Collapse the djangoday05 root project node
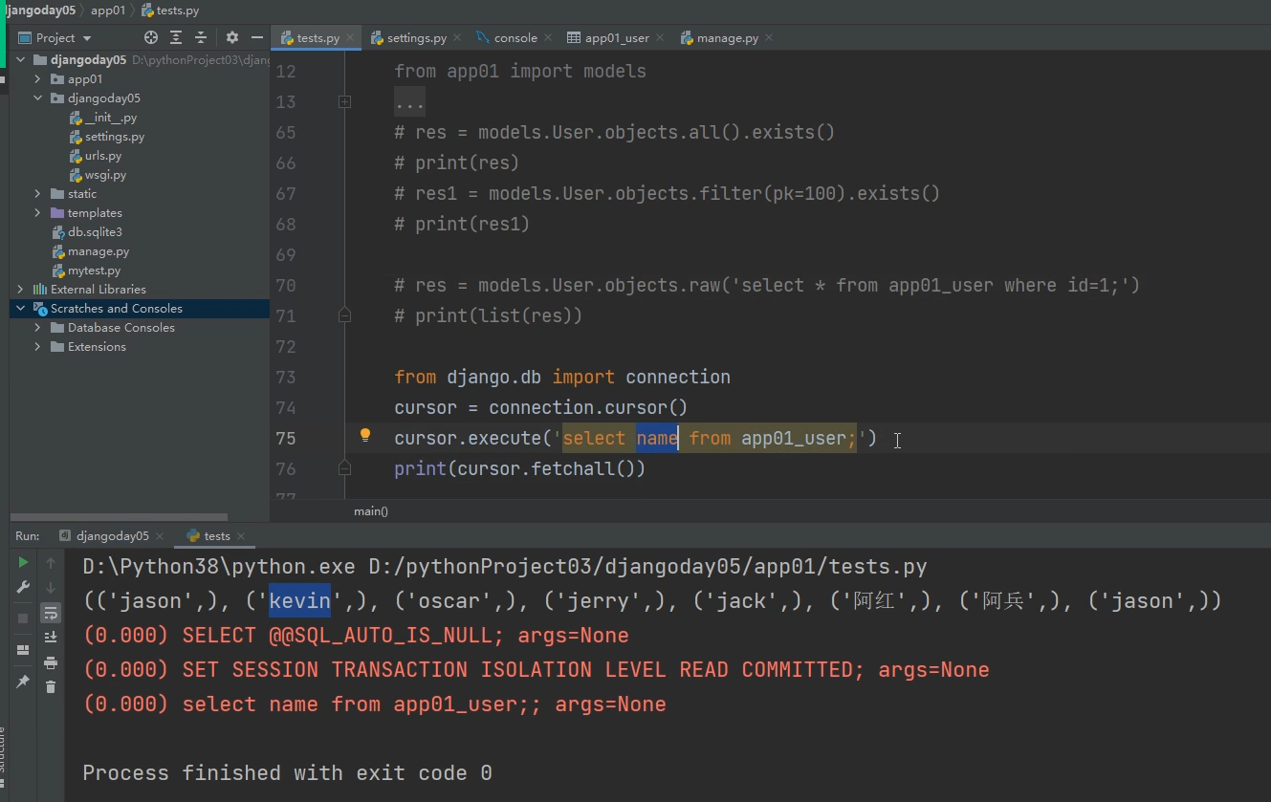This screenshot has width=1271, height=802. click(x=20, y=59)
